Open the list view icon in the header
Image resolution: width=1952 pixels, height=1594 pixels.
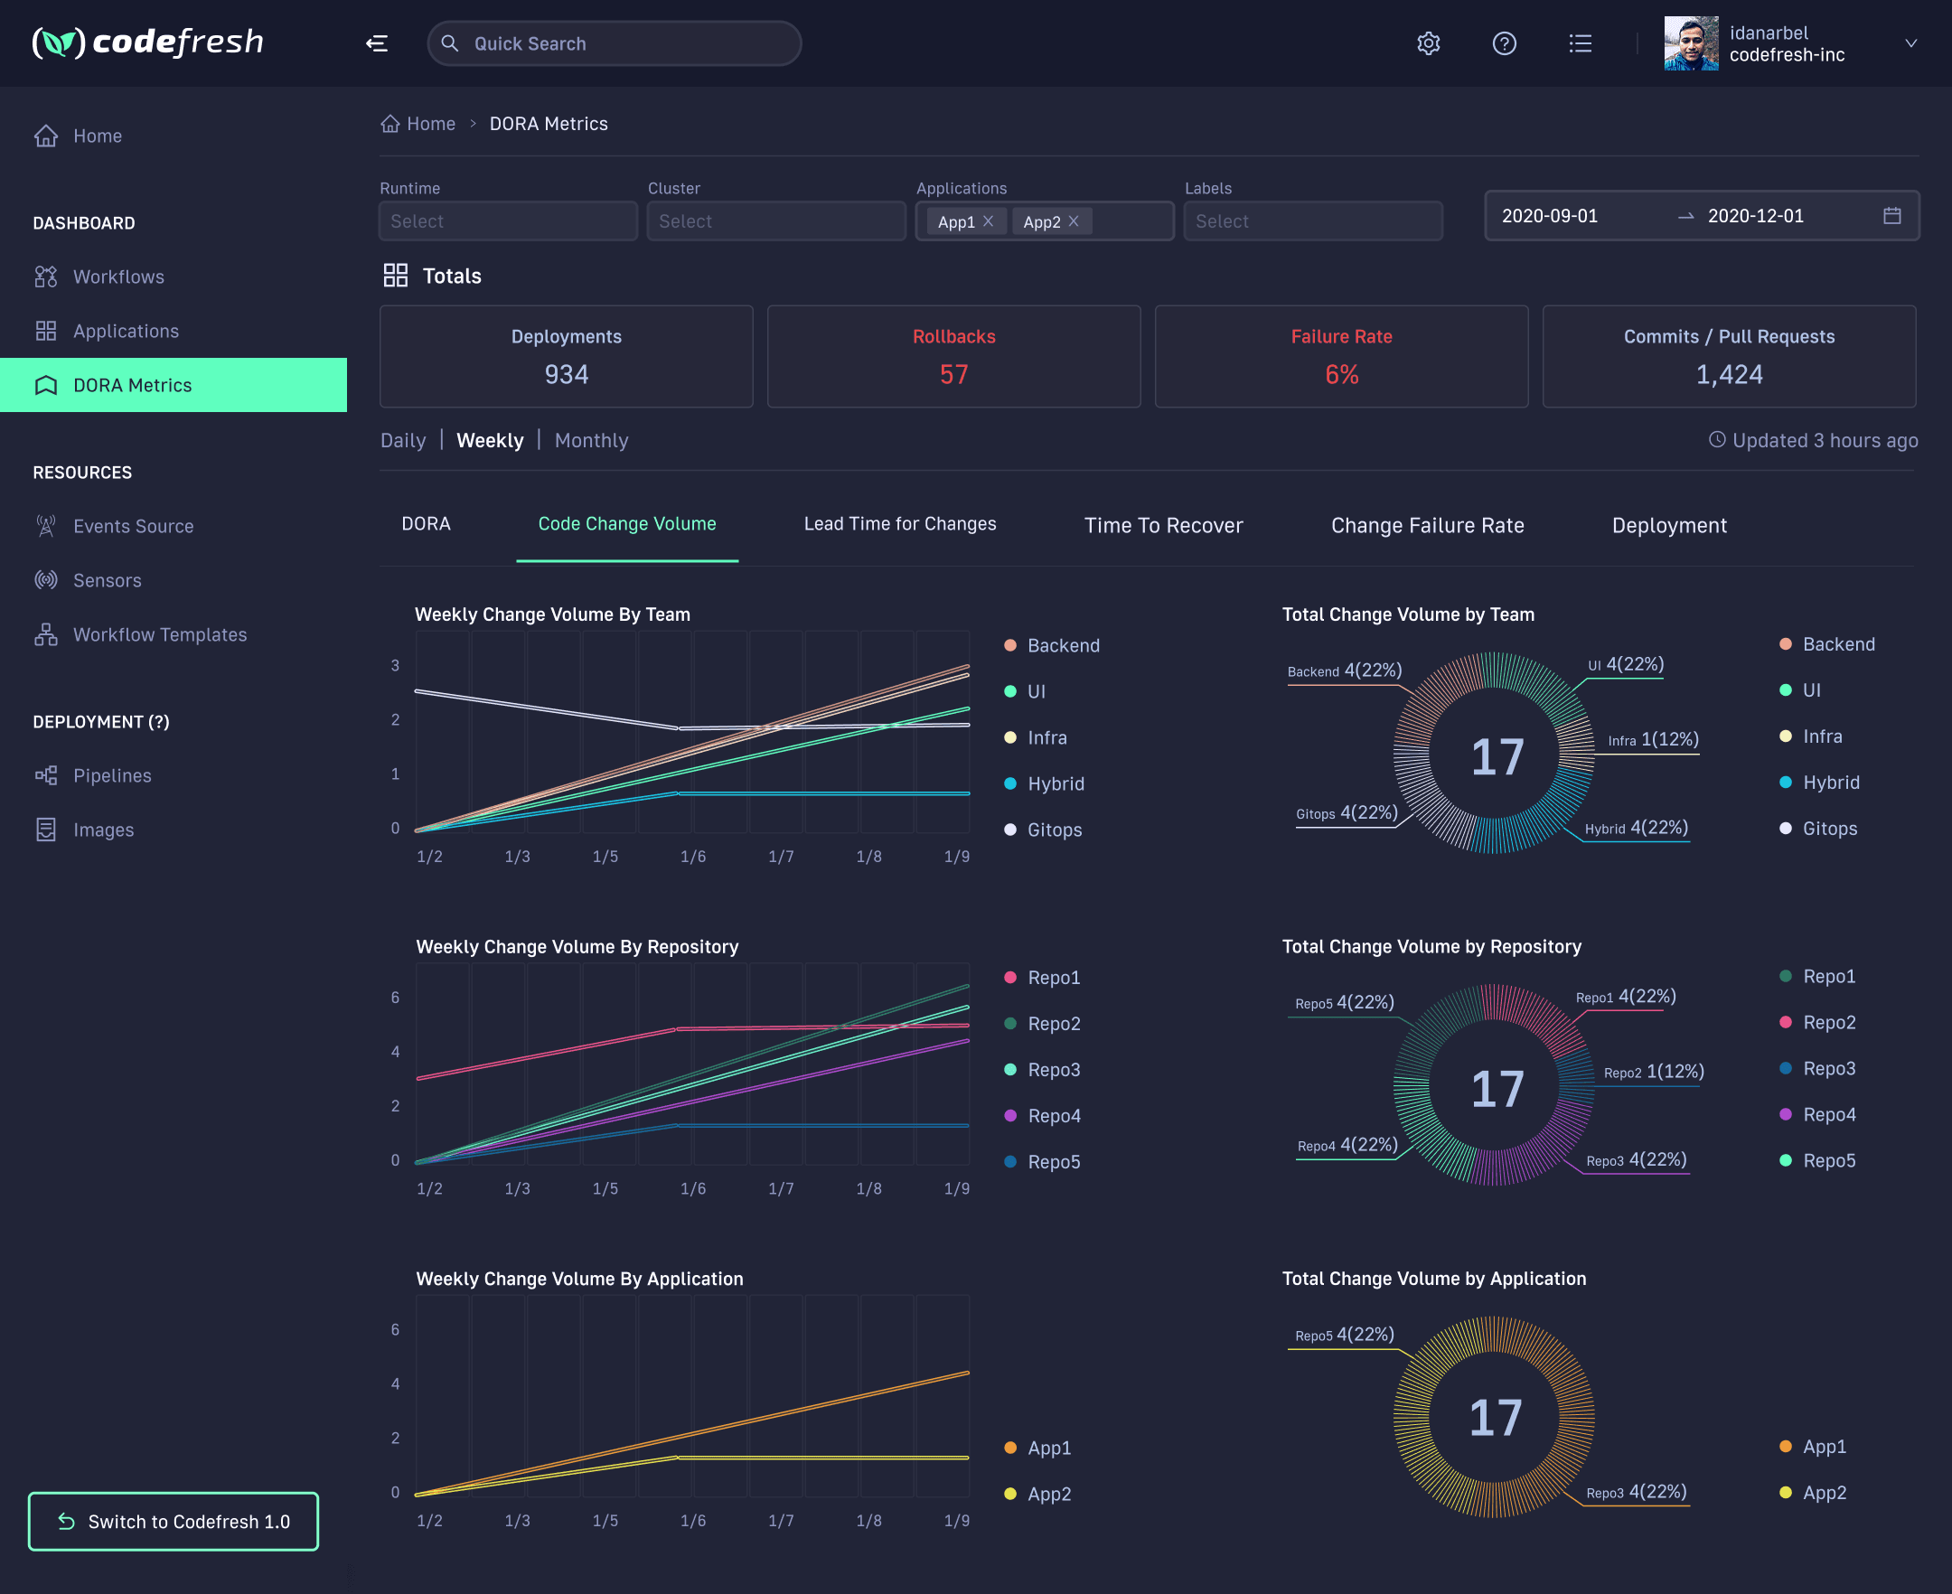pyautogui.click(x=1580, y=43)
